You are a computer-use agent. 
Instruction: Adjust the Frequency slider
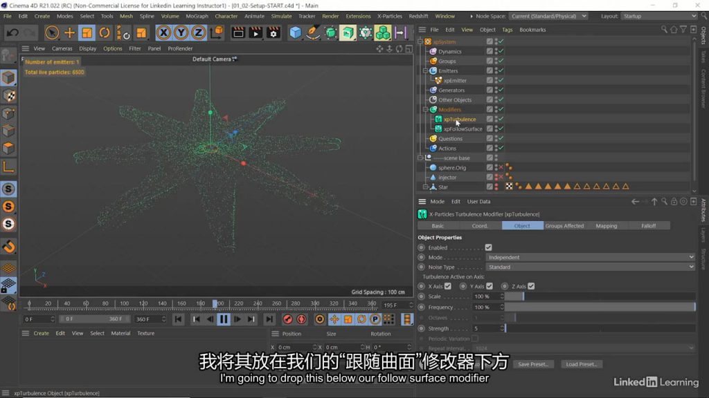(600, 307)
